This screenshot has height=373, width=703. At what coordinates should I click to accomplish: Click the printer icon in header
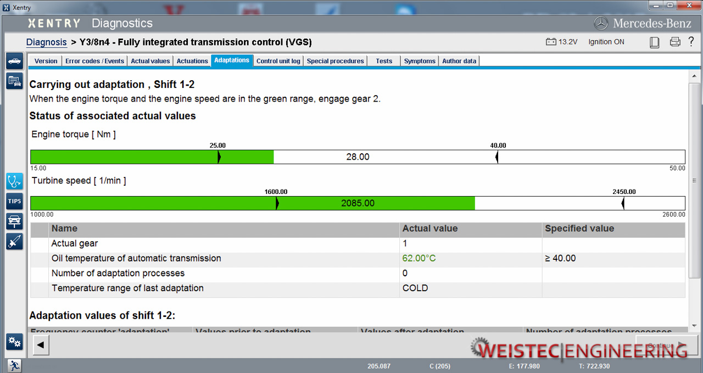click(x=675, y=42)
